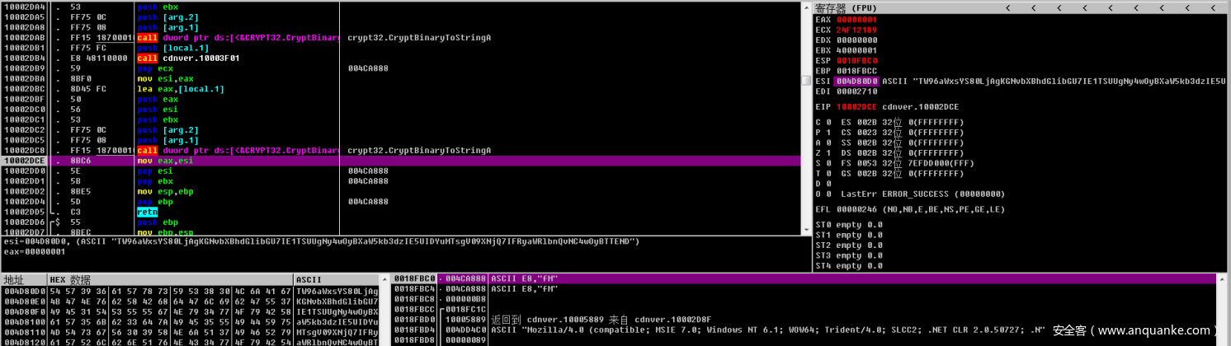Click the 地址 column header in dump

(x=17, y=280)
